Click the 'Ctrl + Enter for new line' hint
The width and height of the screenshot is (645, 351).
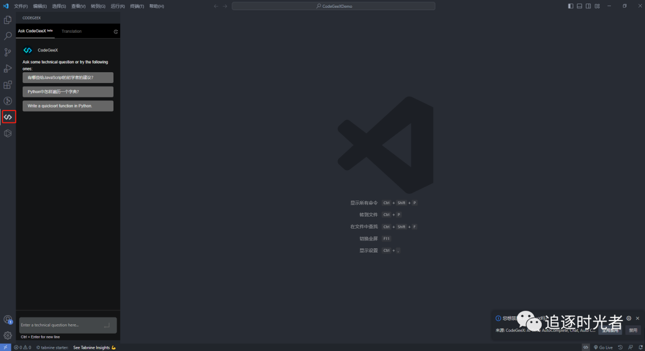tap(41, 337)
